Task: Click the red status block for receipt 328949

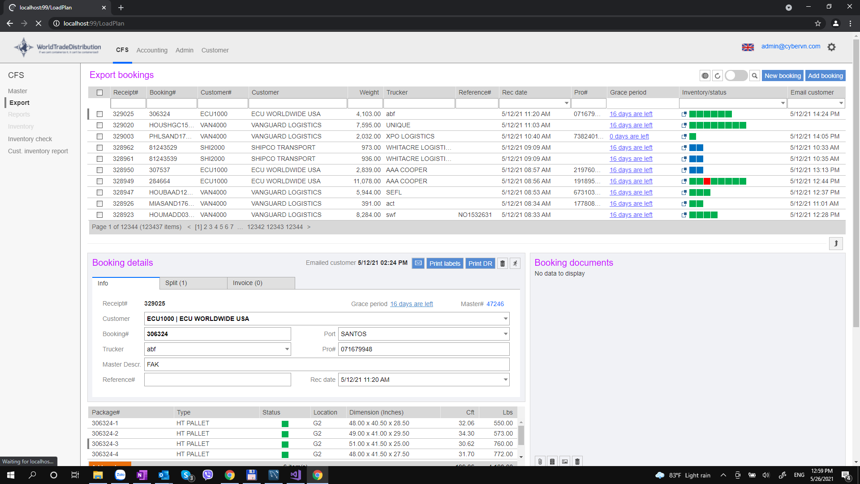Action: 707,181
